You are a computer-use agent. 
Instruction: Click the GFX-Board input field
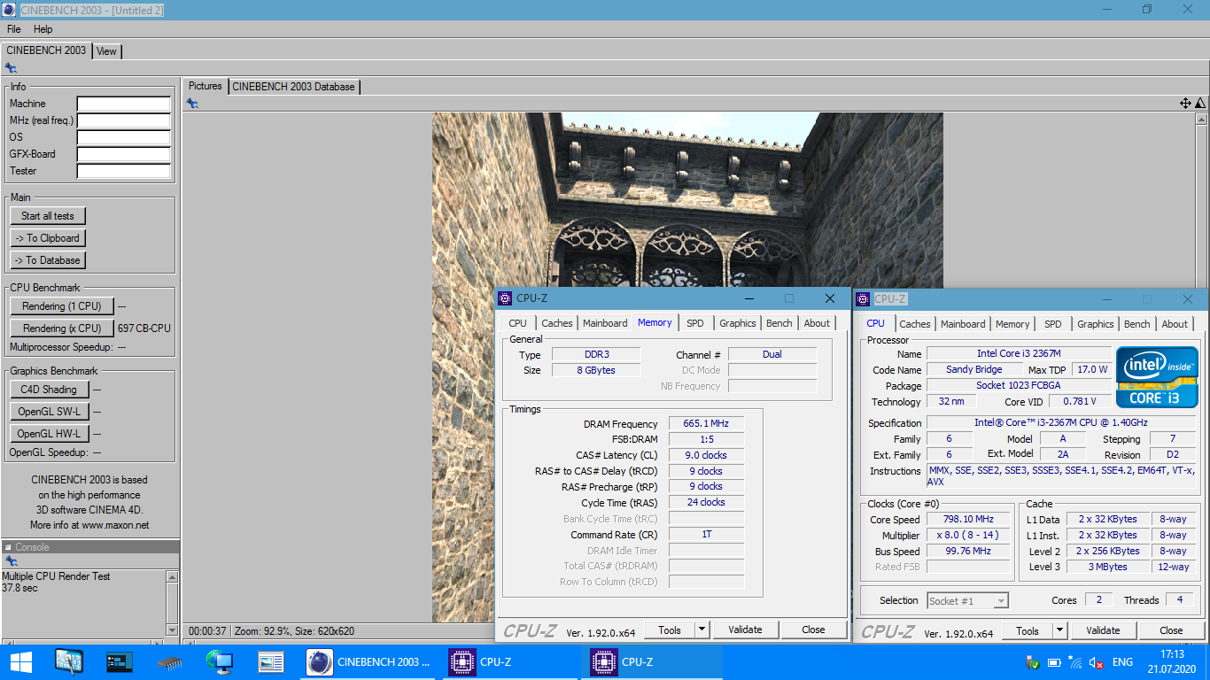pyautogui.click(x=123, y=154)
